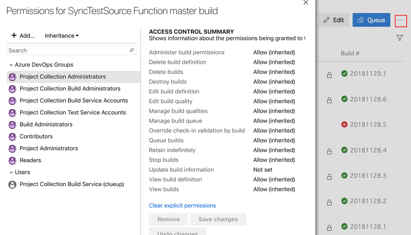Set the Update build information 'Not set' value
Screen dimensions: 411x235
point(262,170)
